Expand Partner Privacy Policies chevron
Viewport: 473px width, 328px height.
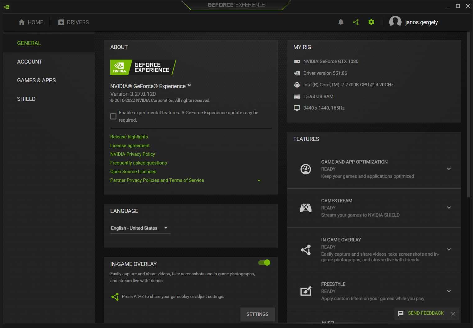259,180
